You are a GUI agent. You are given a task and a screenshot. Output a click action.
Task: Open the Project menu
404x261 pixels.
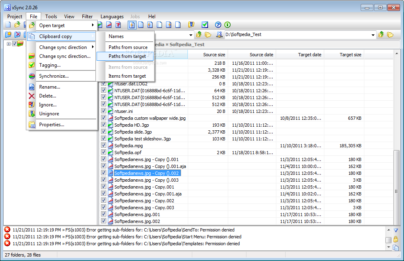click(x=15, y=17)
